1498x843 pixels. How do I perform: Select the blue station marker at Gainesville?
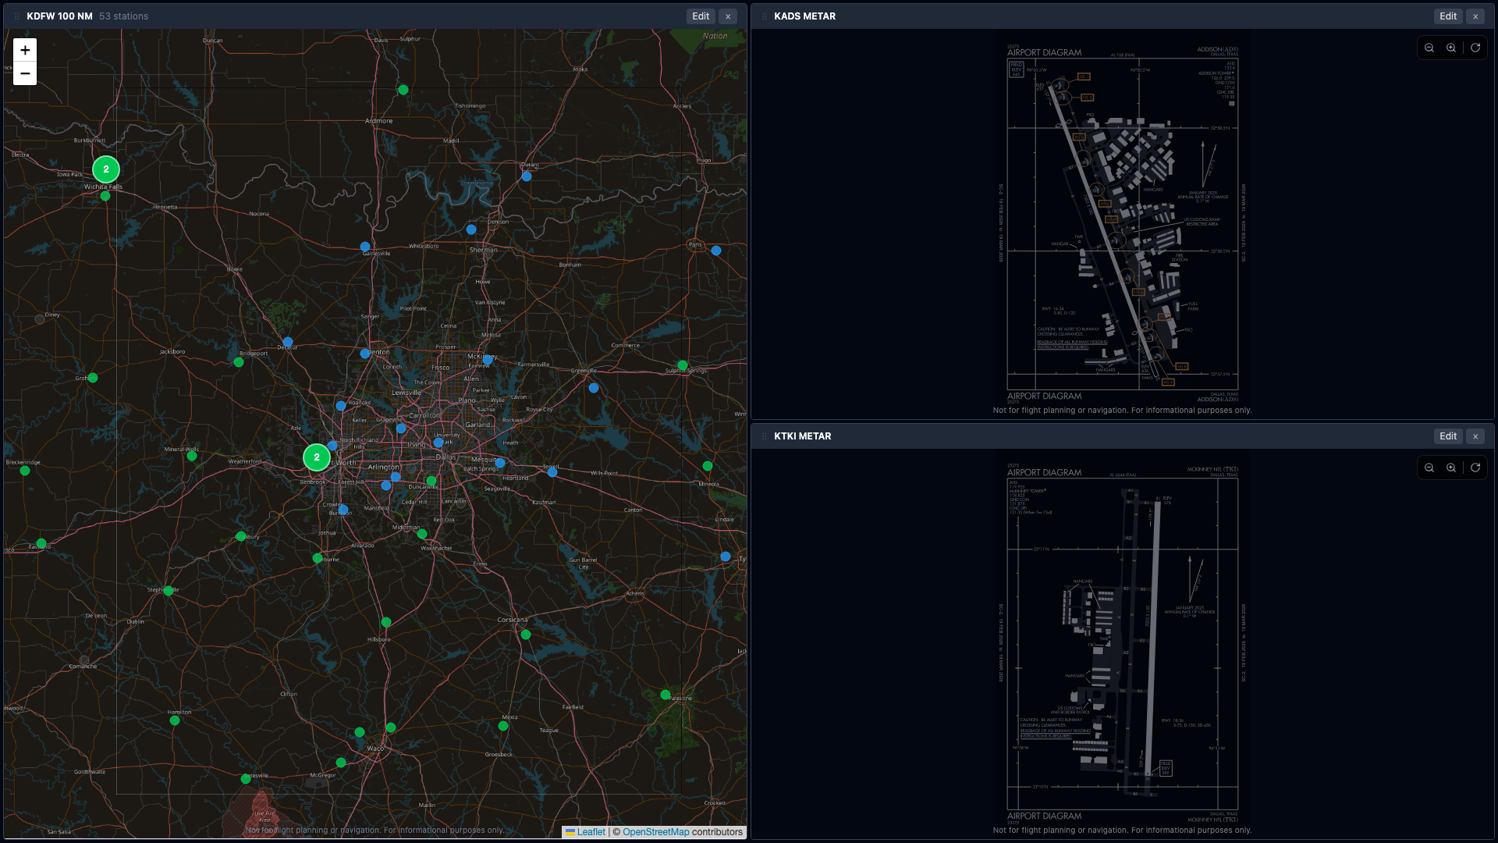365,247
